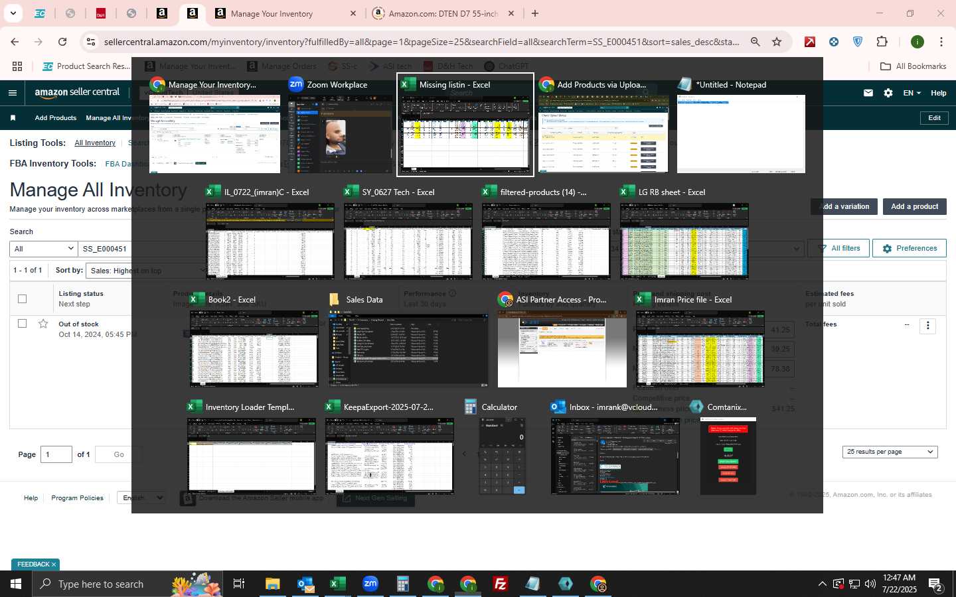Select IL_0722_(imran)C Excel window
This screenshot has width=956, height=597.
[270, 232]
